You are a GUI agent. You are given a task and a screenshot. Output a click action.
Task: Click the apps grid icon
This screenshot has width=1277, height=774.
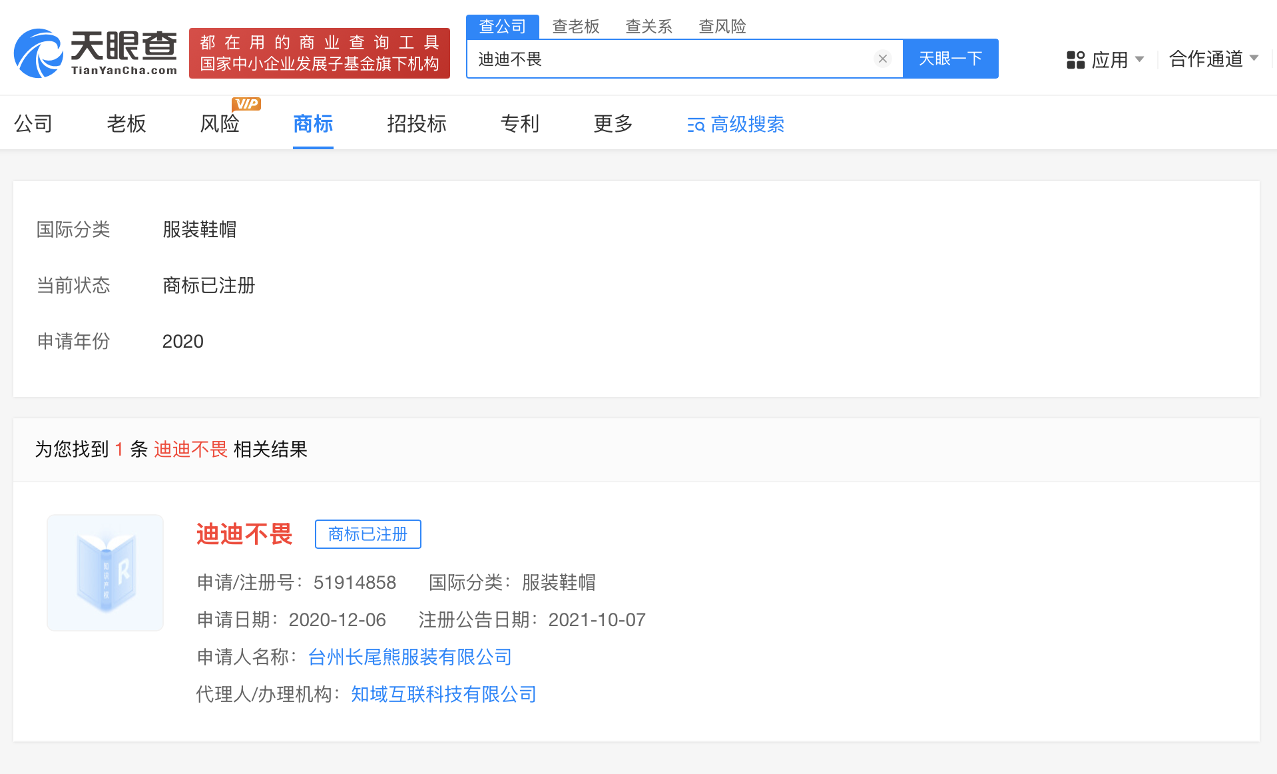coord(1075,60)
